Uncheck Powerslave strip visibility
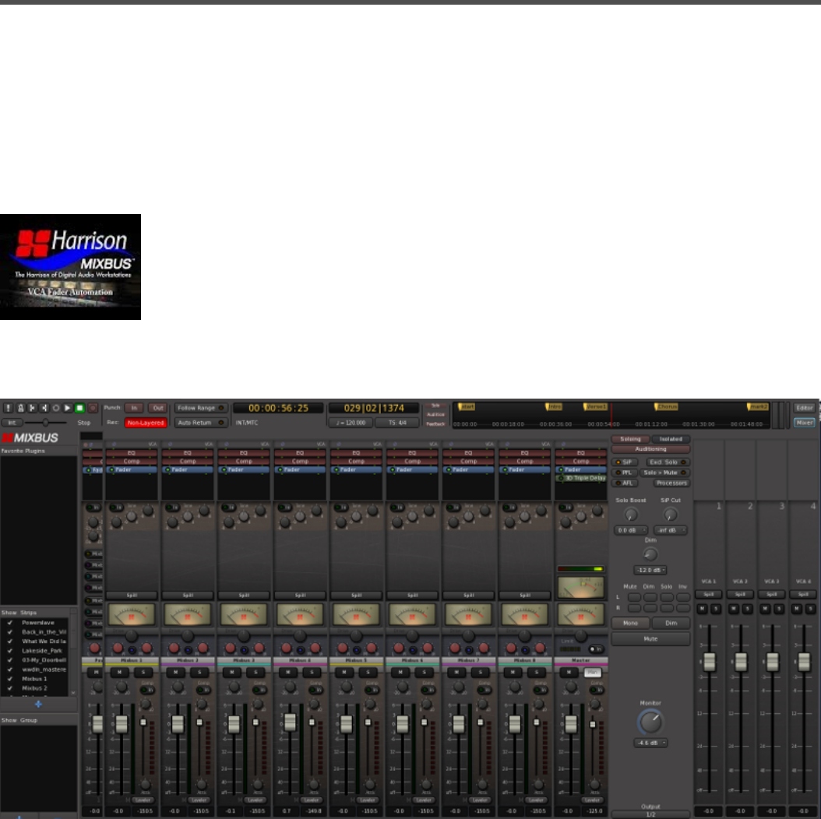The height and width of the screenshot is (819, 821). [x=10, y=623]
